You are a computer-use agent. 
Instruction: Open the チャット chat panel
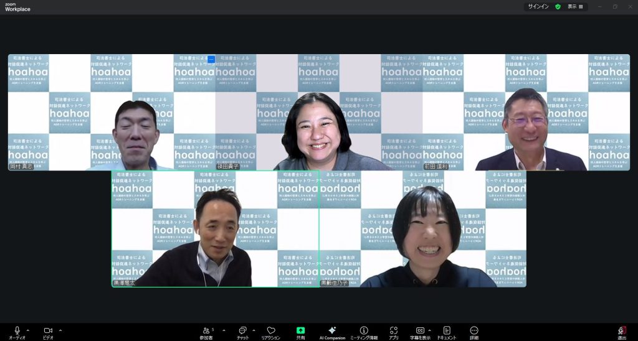pos(242,332)
